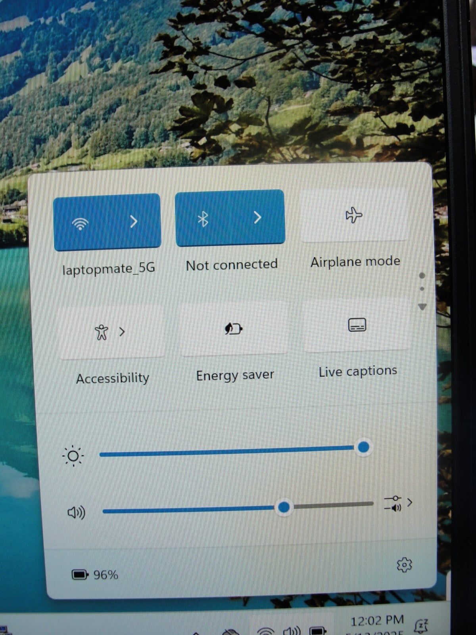Click the battery 96% indicator
Screen dimensions: 476x635
point(95,575)
